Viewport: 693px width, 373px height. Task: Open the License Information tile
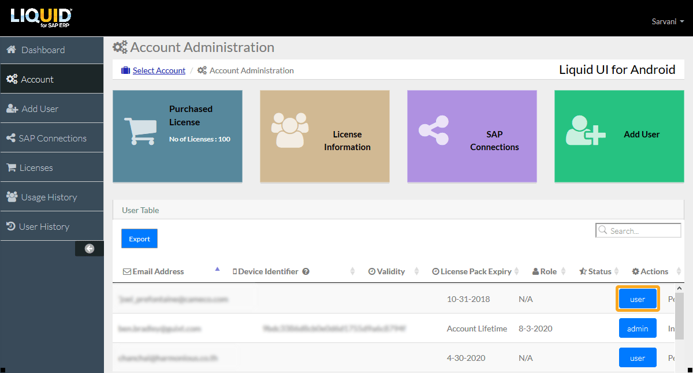click(325, 136)
